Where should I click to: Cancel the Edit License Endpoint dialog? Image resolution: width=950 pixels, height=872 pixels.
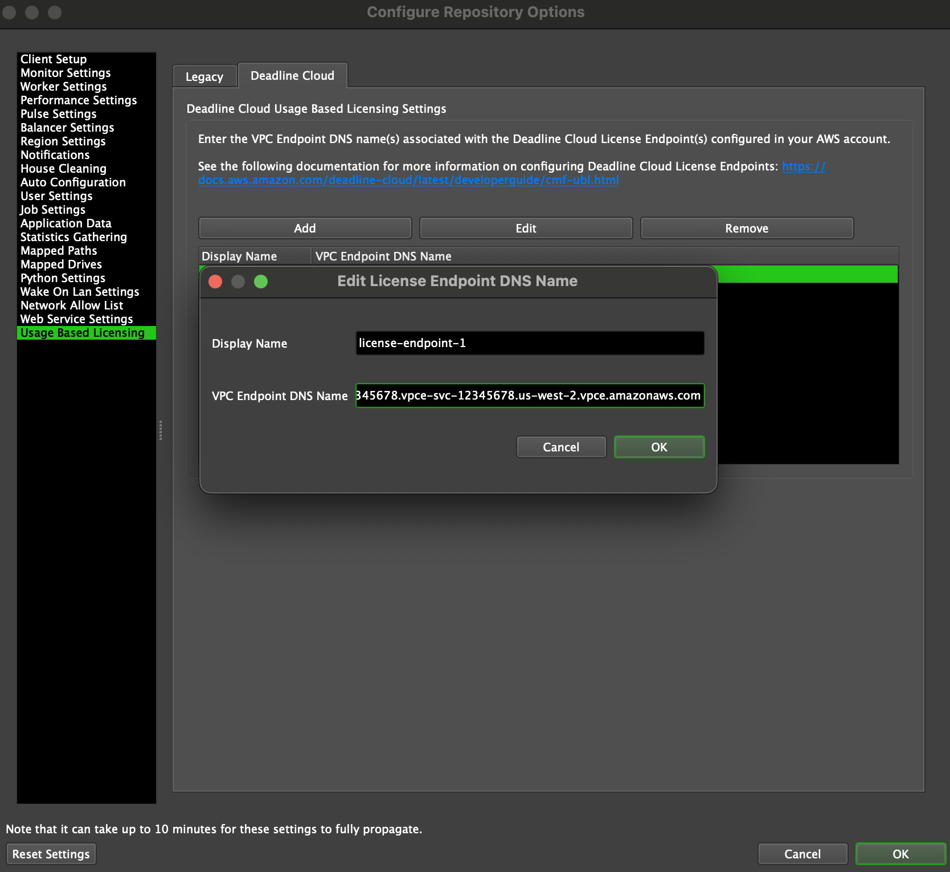560,447
